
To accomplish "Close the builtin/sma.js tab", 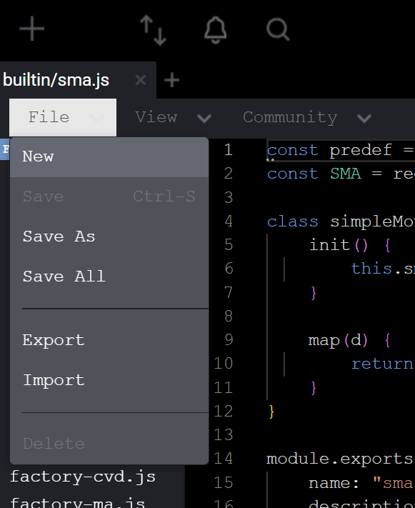I will pyautogui.click(x=140, y=80).
